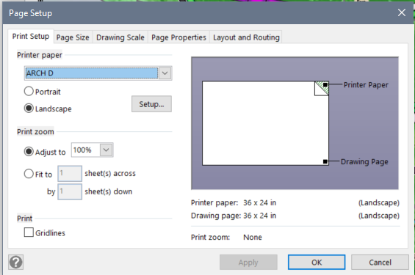The width and height of the screenshot is (415, 275).
Task: Open the Page Properties tab
Action: tap(178, 37)
